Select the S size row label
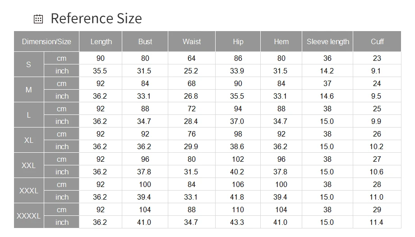This screenshot has height=237, width=415. [28, 64]
